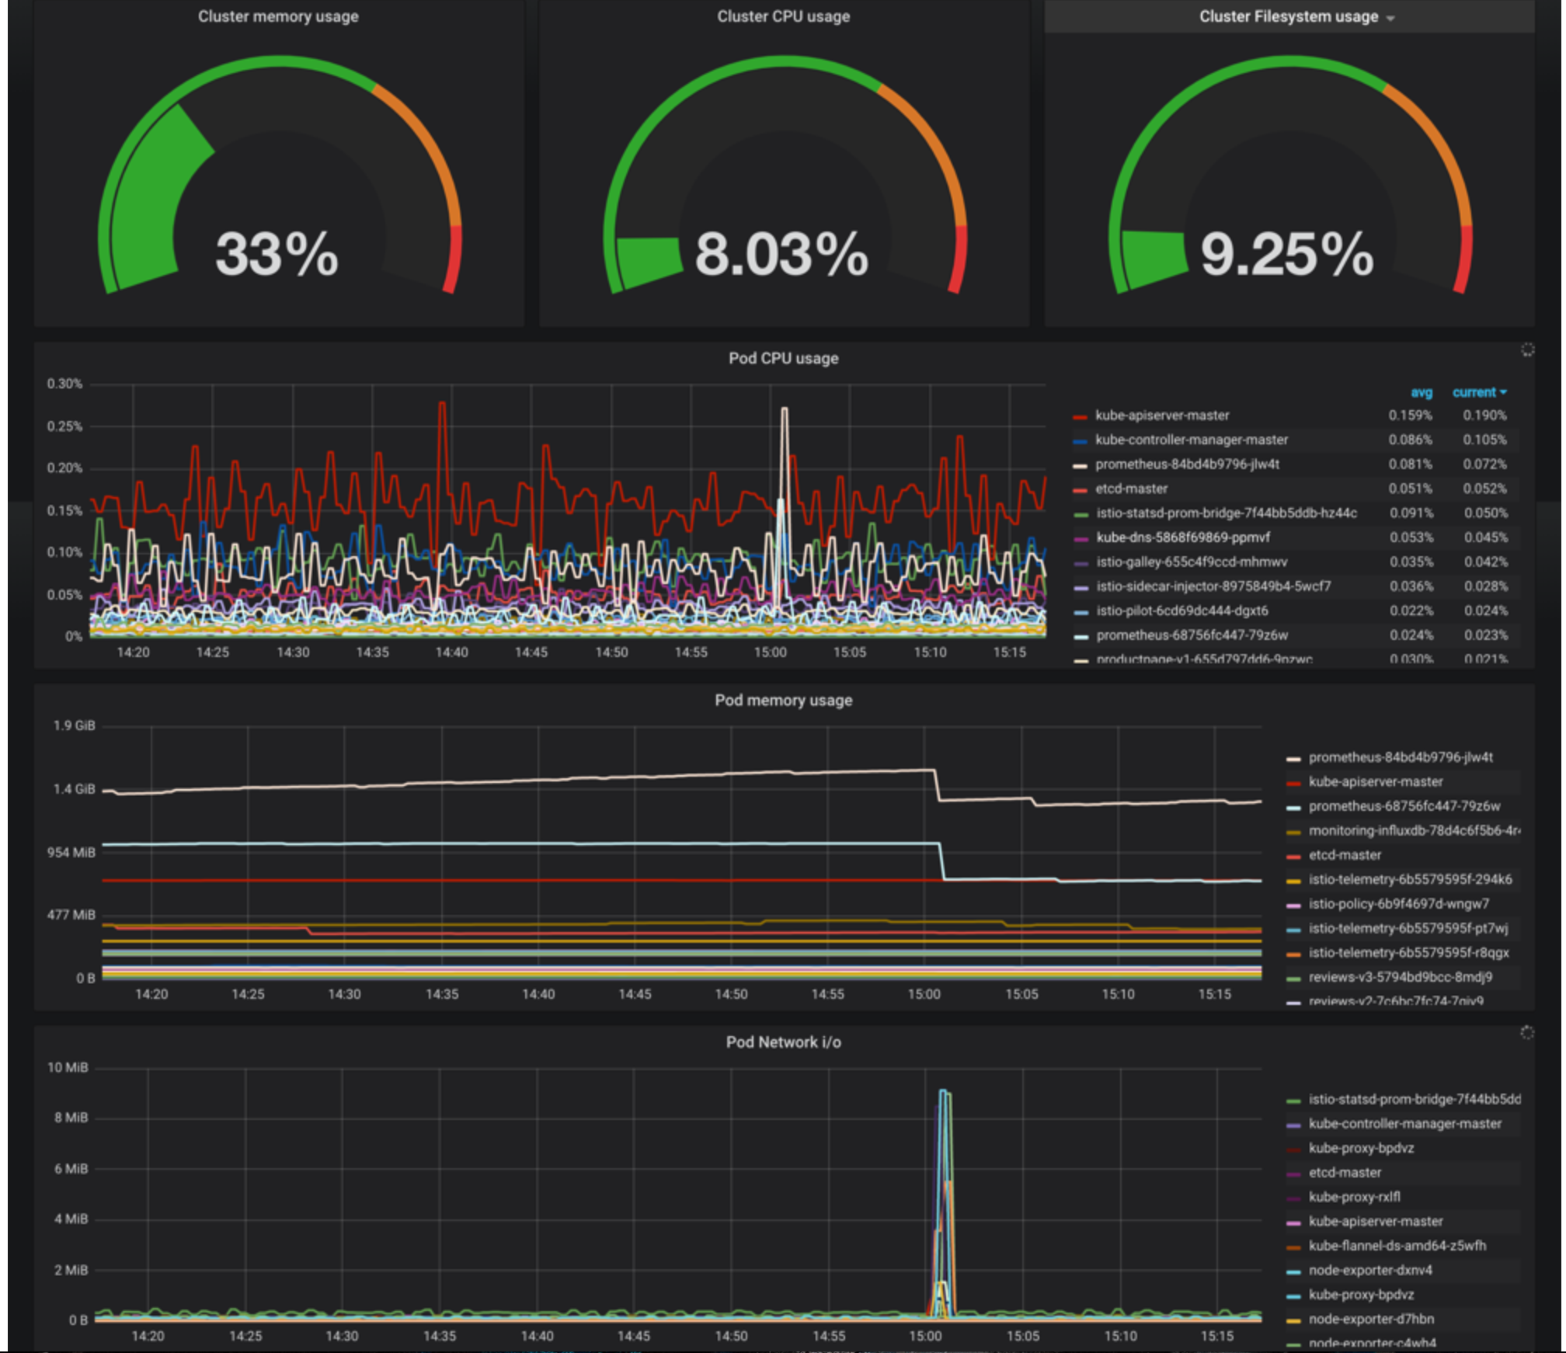This screenshot has height=1353, width=1566.
Task: Click the 0.105% current value for kube-controller-manager-master
Action: point(1484,440)
